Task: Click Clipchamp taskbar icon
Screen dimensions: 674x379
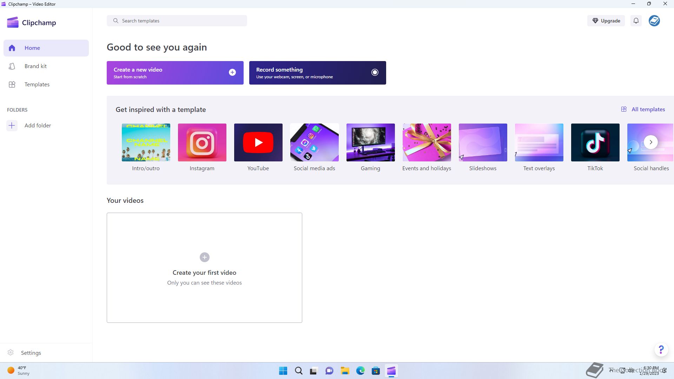Action: click(x=391, y=371)
